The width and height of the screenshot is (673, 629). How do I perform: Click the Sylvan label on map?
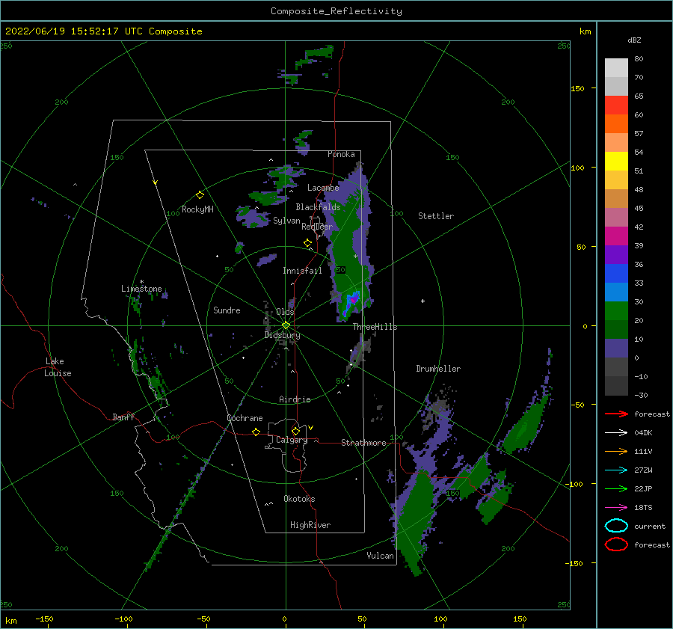pyautogui.click(x=286, y=221)
